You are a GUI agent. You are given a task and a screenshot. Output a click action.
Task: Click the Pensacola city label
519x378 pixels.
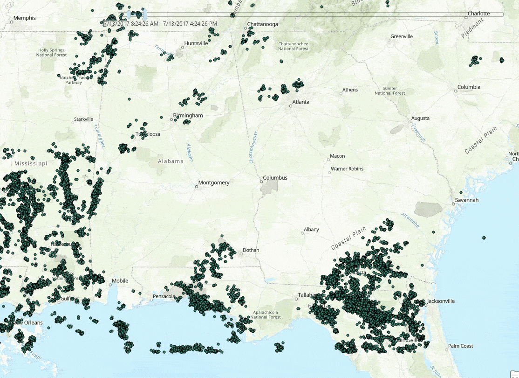click(164, 296)
